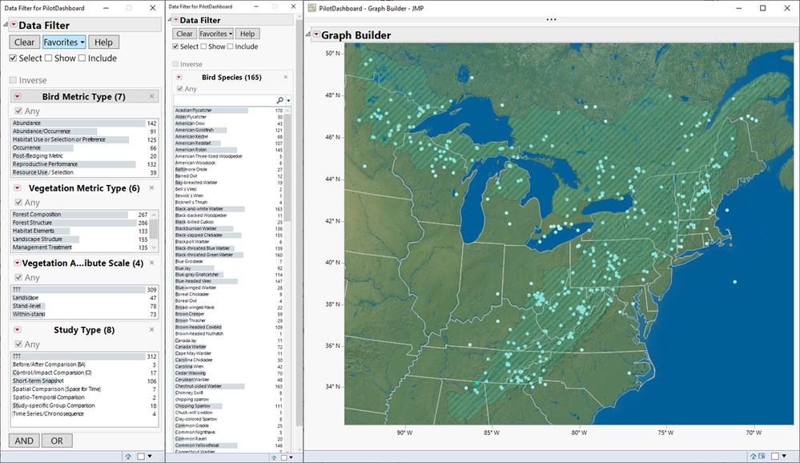Select American Robin in Bird Species list
The width and height of the screenshot is (800, 463).
[228, 150]
